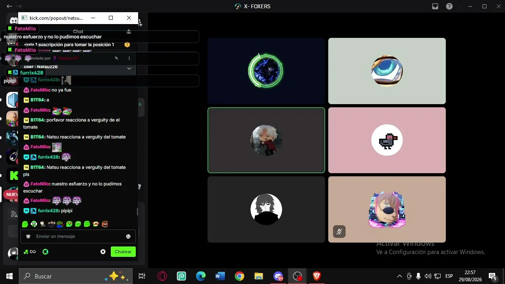Open Word from the taskbar
The width and height of the screenshot is (505, 284).
tap(220, 276)
